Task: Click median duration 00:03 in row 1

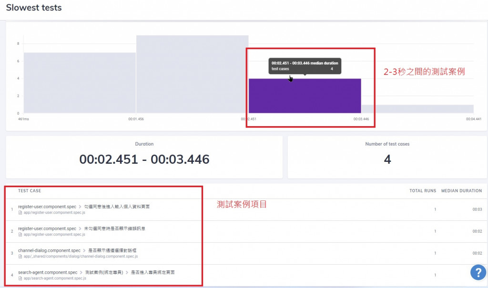Action: (x=477, y=209)
